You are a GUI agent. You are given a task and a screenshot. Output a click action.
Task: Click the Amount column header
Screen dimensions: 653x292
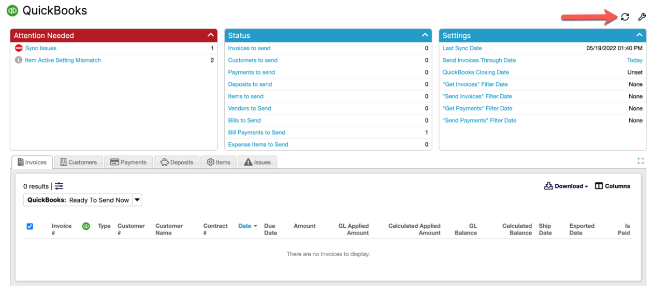[x=304, y=226]
